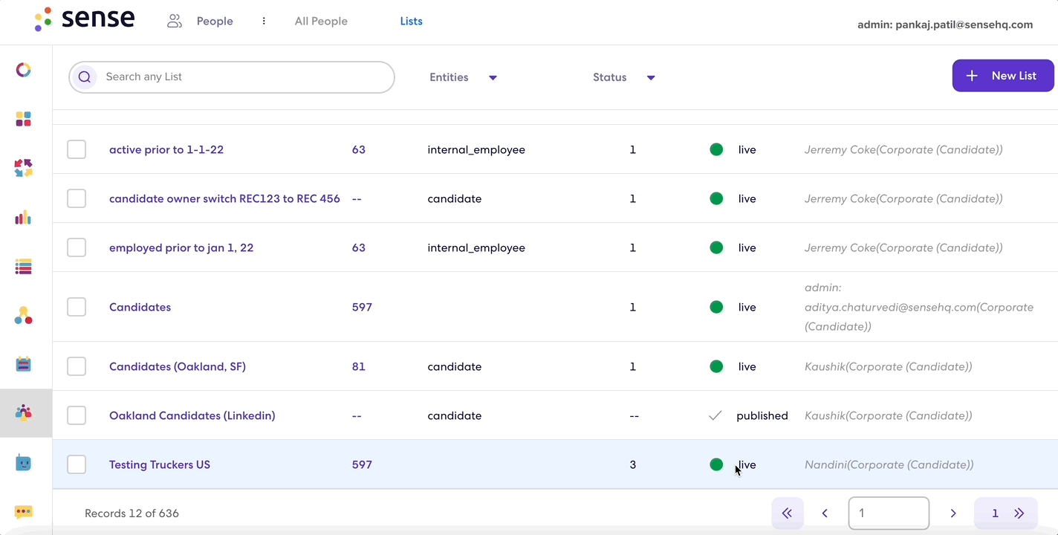Select checkbox for candidate owner switch row
This screenshot has height=535, width=1058.
[77, 198]
